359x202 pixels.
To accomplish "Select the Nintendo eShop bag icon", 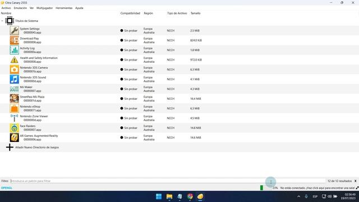I will pyautogui.click(x=14, y=108).
